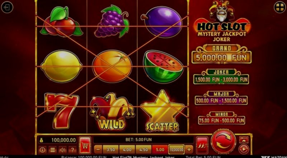Start autoplay with the play arrow icon

tap(244, 149)
